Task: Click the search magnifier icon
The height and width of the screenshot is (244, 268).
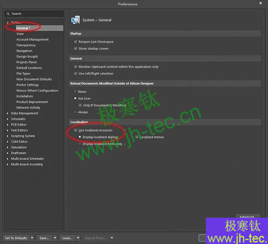Action: click(x=8, y=14)
